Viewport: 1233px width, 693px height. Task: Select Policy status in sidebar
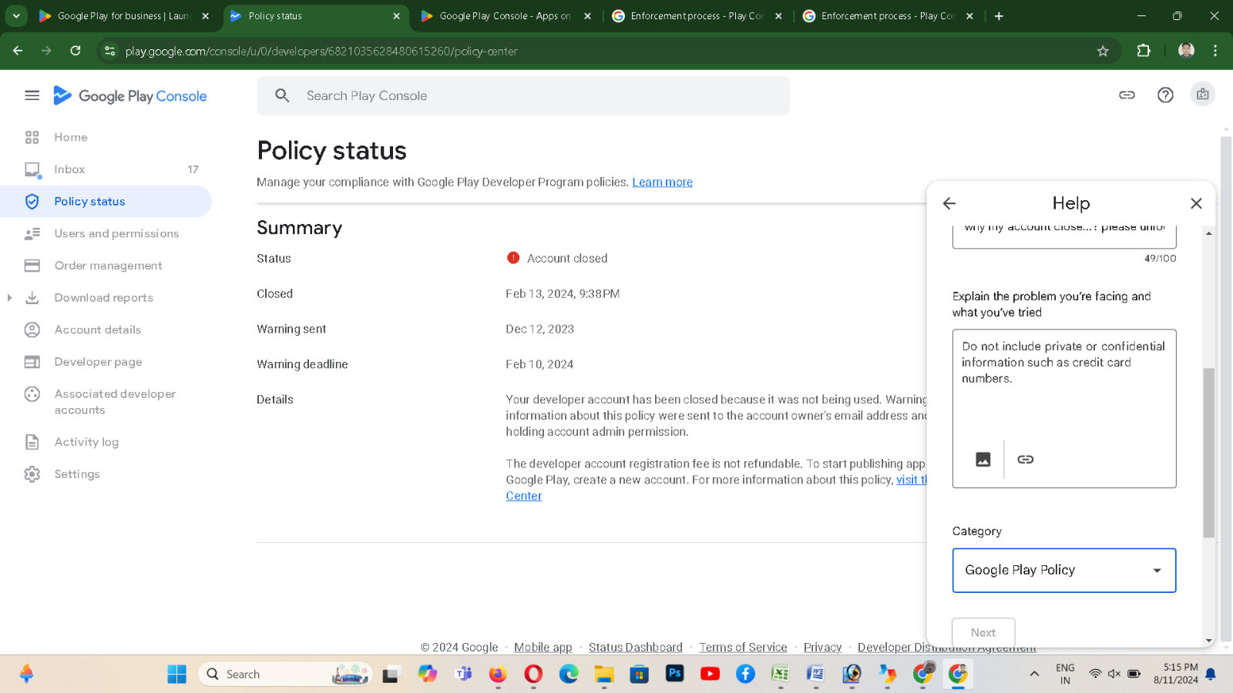(x=106, y=202)
